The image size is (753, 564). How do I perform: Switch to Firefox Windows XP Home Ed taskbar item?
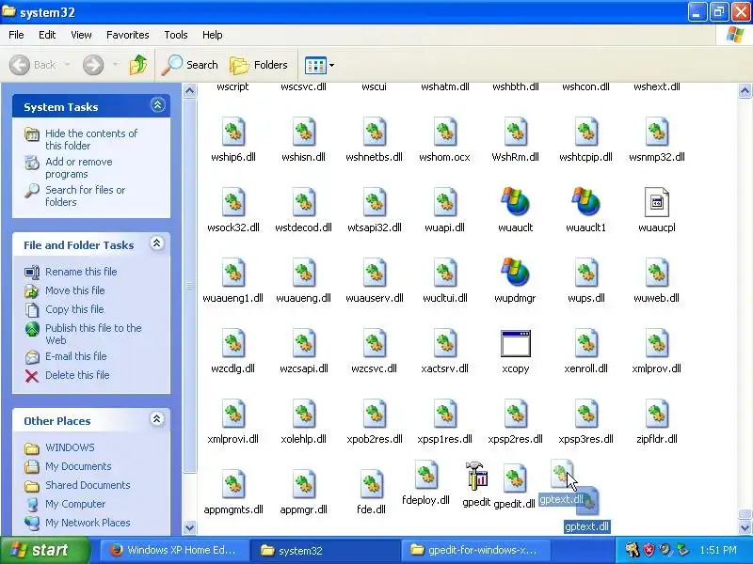[175, 550]
